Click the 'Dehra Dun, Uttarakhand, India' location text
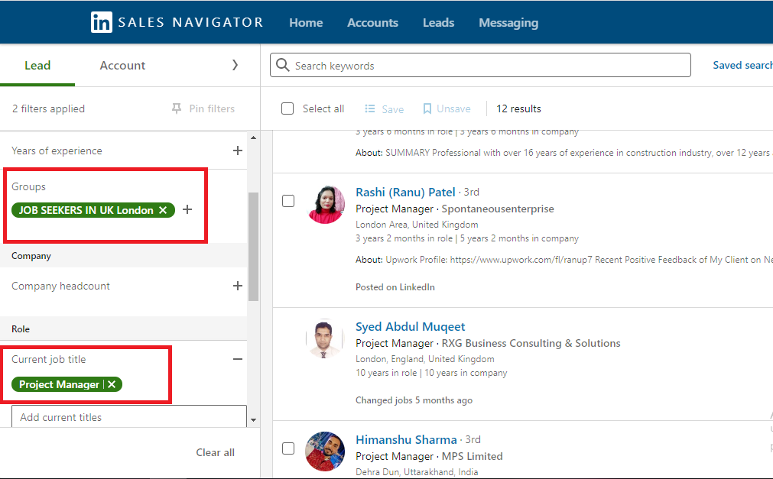Viewport: 773px width, 479px height. (x=417, y=471)
